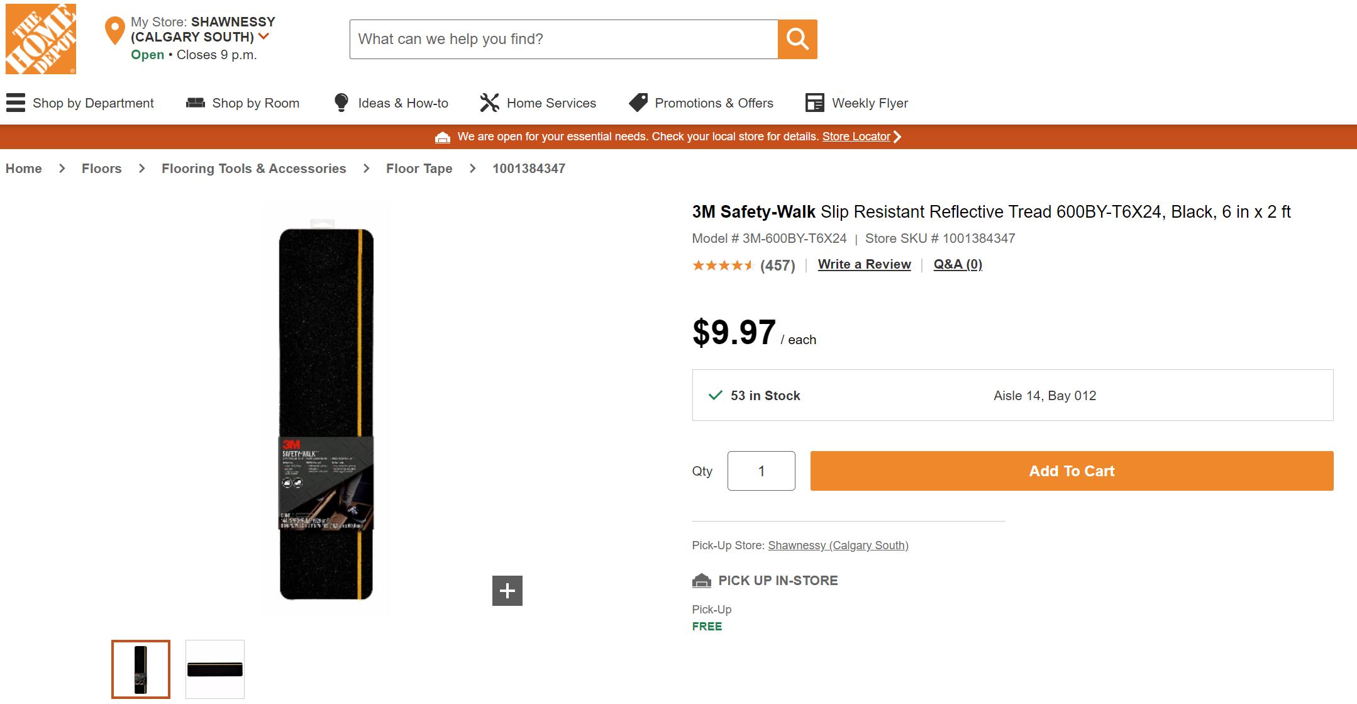Open the Write a Review link
The height and width of the screenshot is (704, 1357).
(864, 264)
